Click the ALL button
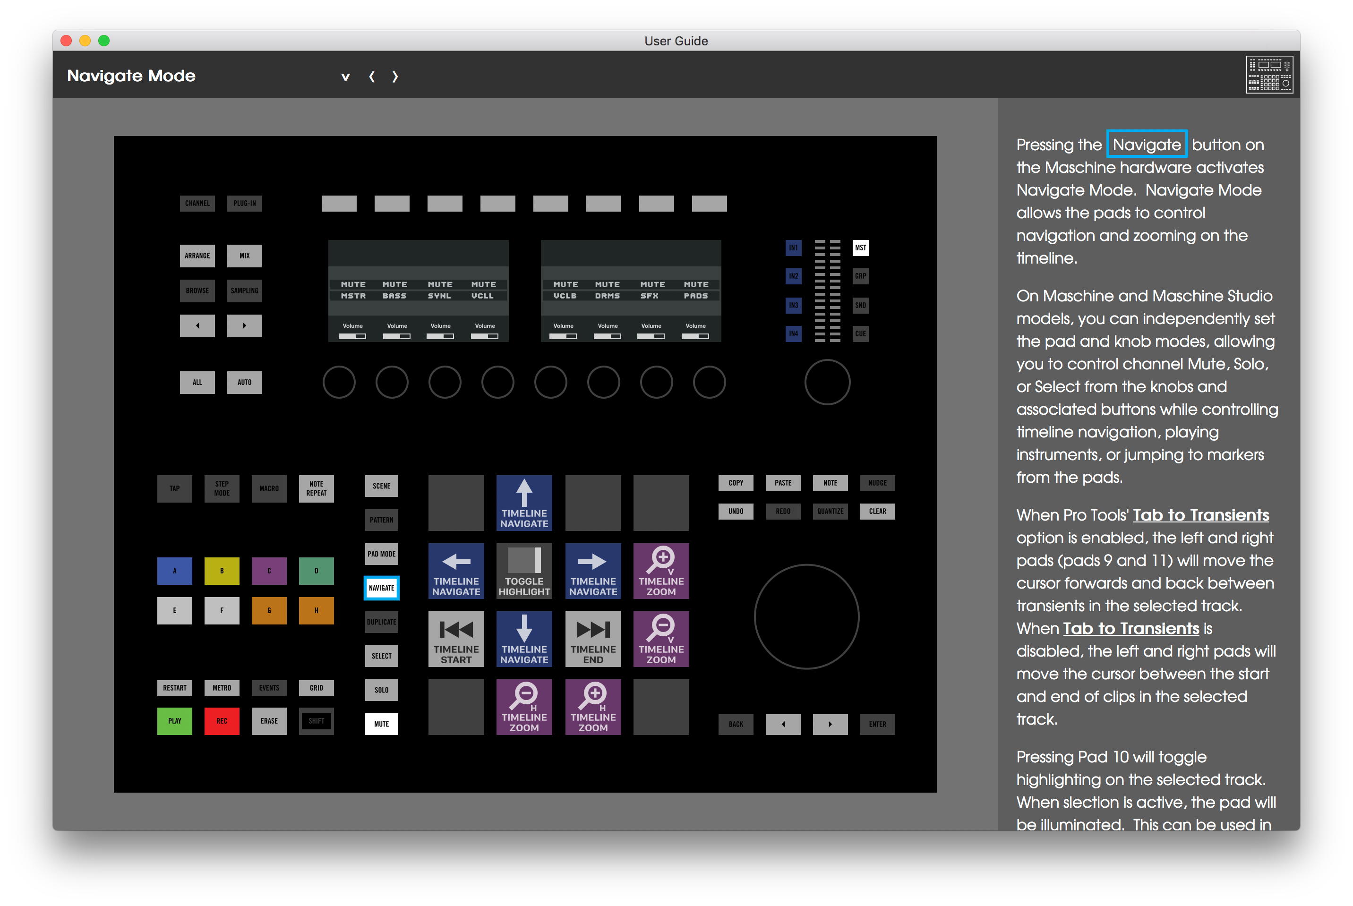 pyautogui.click(x=197, y=383)
